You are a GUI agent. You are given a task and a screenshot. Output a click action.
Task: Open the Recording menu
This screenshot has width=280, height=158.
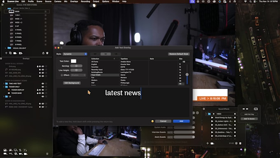tap(85, 1)
